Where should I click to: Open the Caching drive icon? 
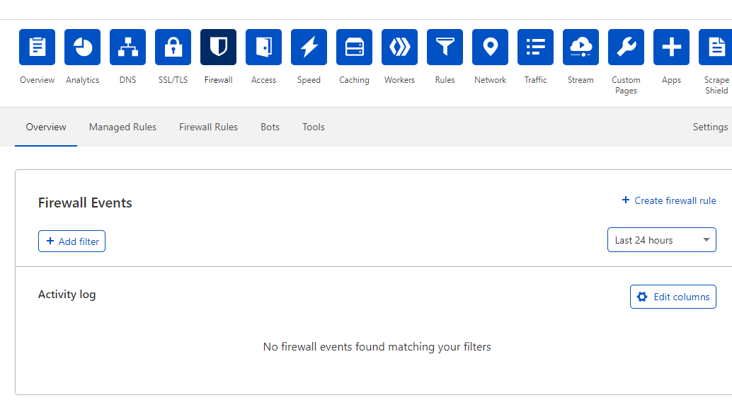click(354, 47)
